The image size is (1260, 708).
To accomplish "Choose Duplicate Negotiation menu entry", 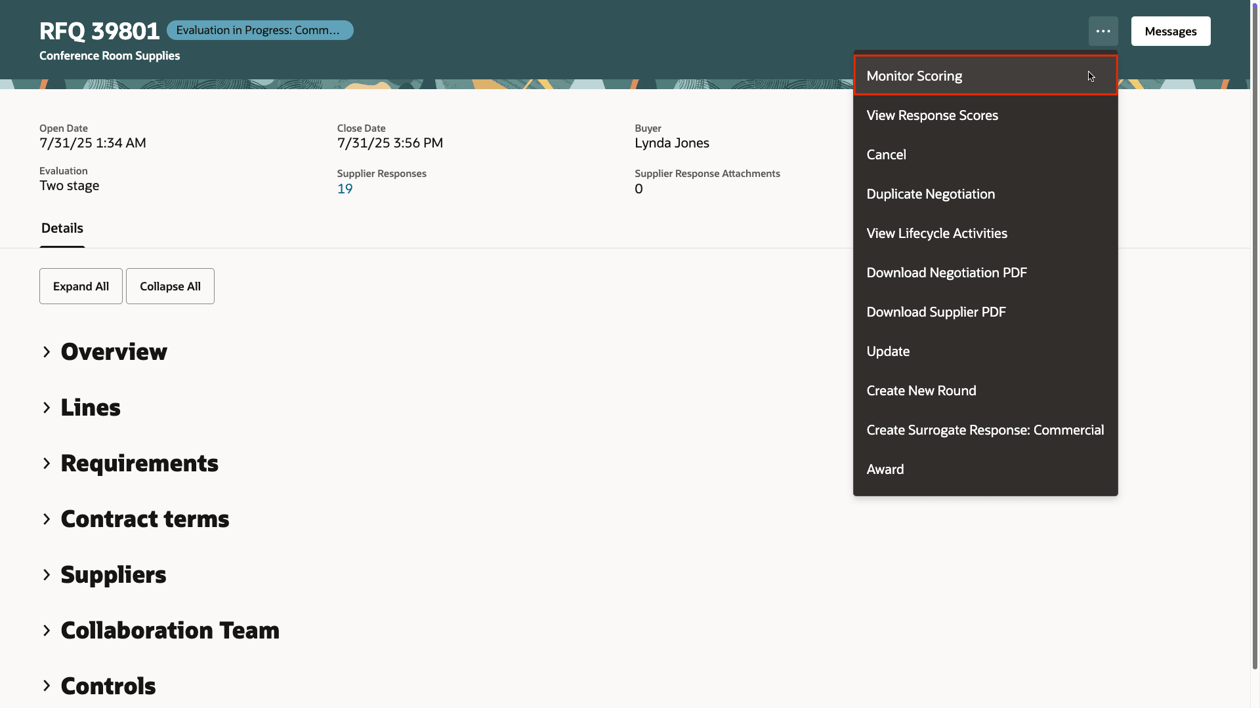I will (x=931, y=194).
